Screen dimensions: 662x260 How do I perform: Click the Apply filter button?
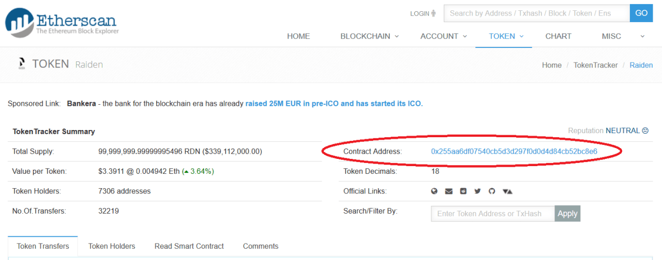[567, 214]
